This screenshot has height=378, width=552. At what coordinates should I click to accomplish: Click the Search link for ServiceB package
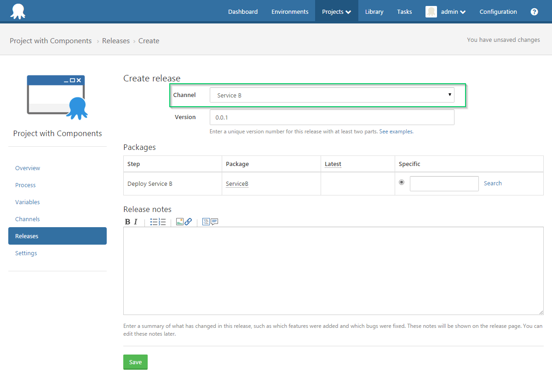coord(493,183)
